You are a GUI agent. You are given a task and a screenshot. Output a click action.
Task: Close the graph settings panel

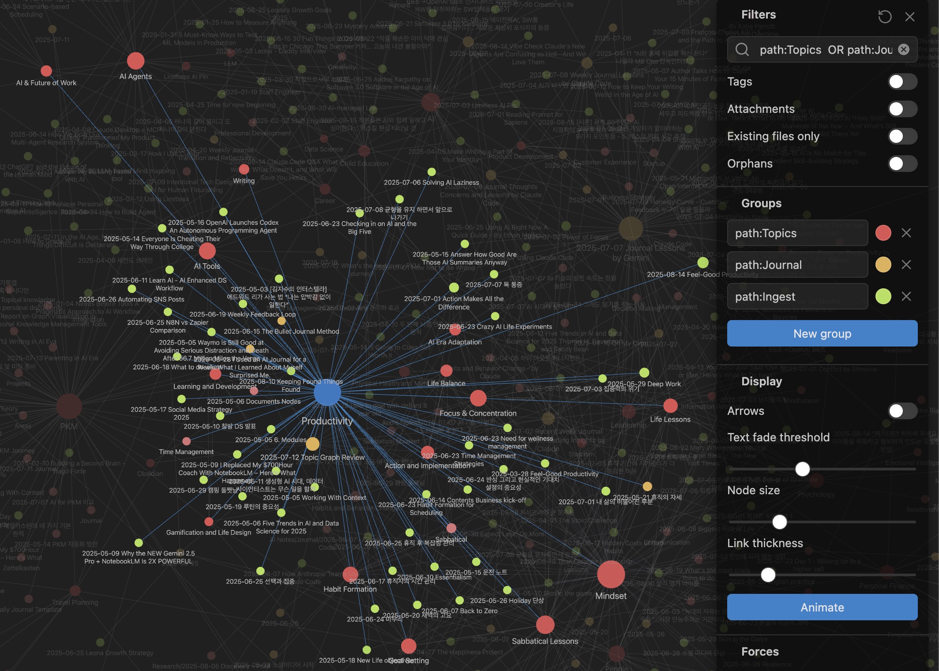[x=909, y=17]
